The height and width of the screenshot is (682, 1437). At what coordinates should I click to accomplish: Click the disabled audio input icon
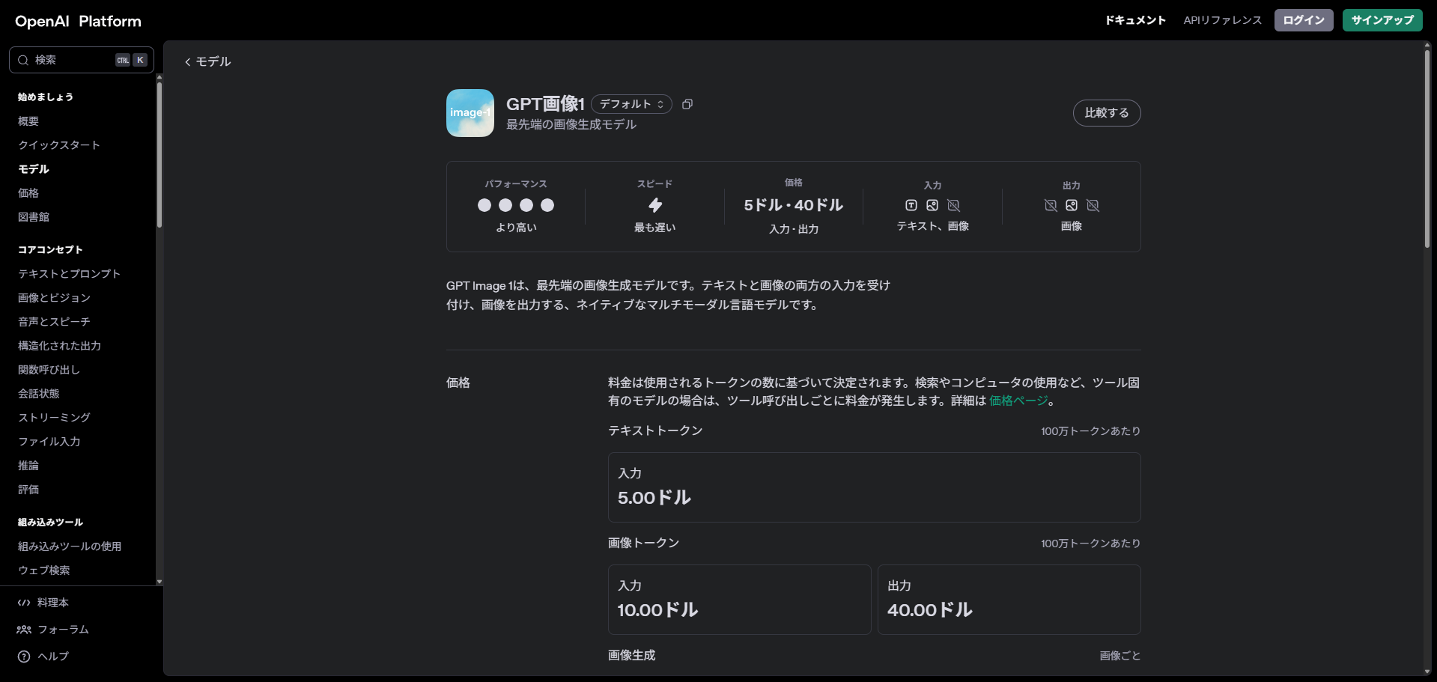click(x=953, y=205)
